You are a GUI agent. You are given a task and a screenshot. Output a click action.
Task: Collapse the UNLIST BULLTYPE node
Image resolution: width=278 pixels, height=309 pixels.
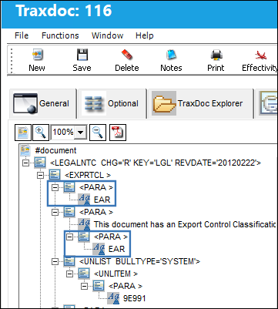coord(55,261)
